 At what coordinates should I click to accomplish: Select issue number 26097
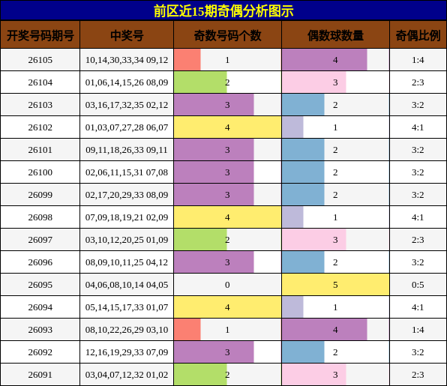click(40, 240)
